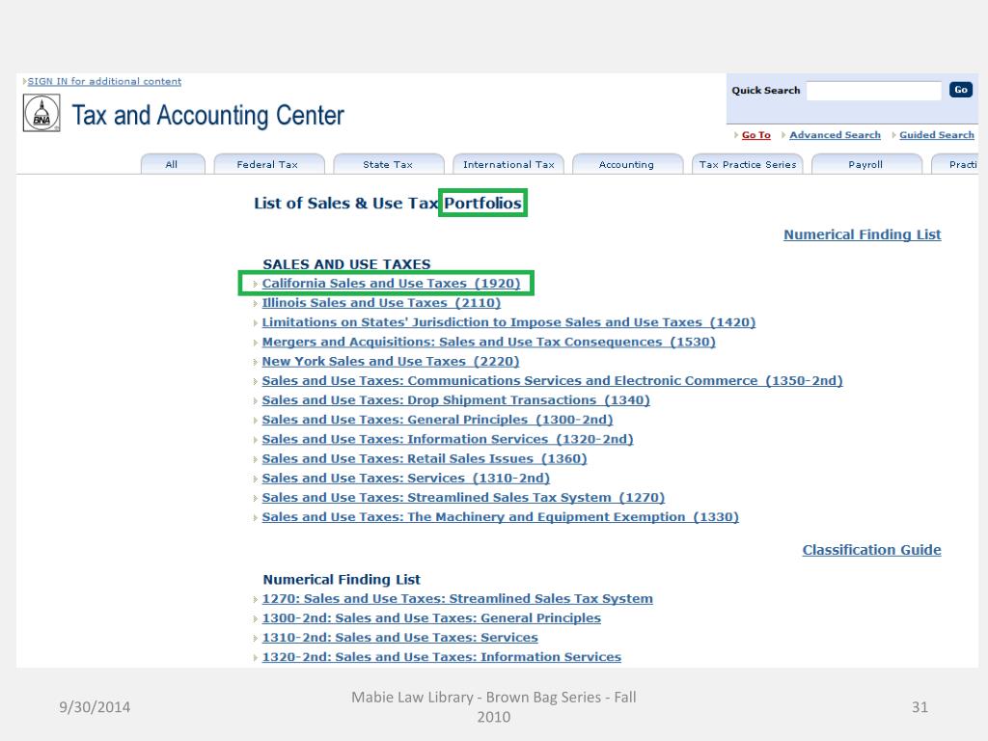Open Sales and Use Taxes: Services (1310-2nd)
Viewport: 988px width, 741px height.
tap(406, 479)
